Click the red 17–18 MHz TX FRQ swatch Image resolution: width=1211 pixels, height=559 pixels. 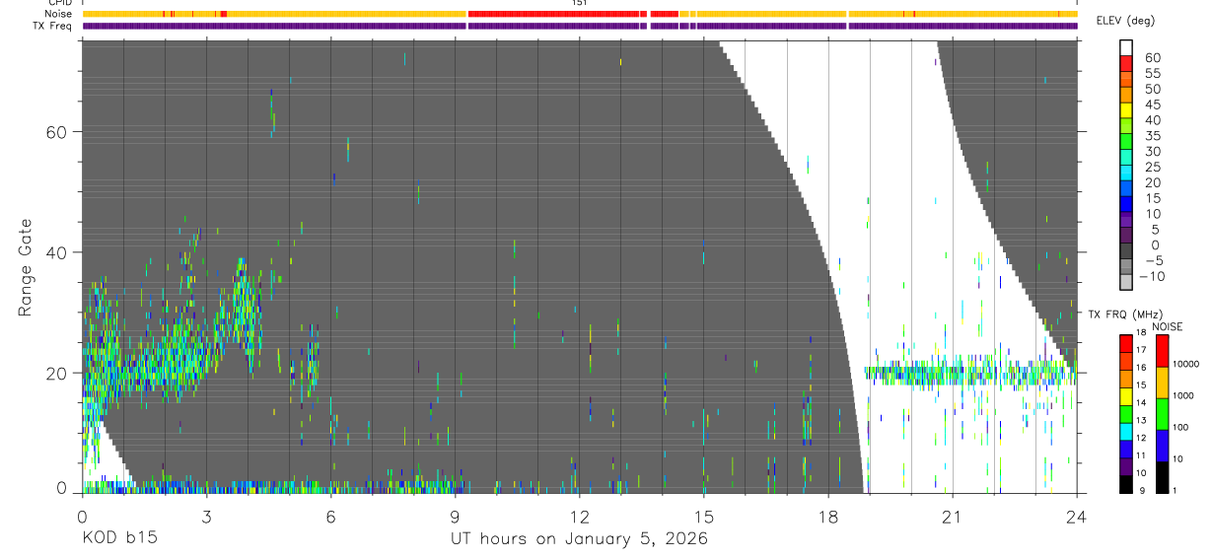[x=1126, y=344]
